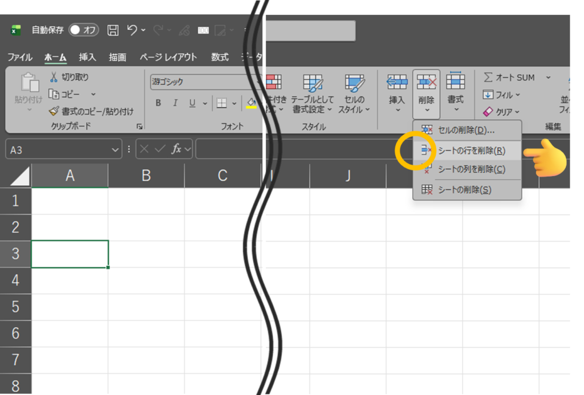Click the Undo arrow icon

[x=132, y=30]
